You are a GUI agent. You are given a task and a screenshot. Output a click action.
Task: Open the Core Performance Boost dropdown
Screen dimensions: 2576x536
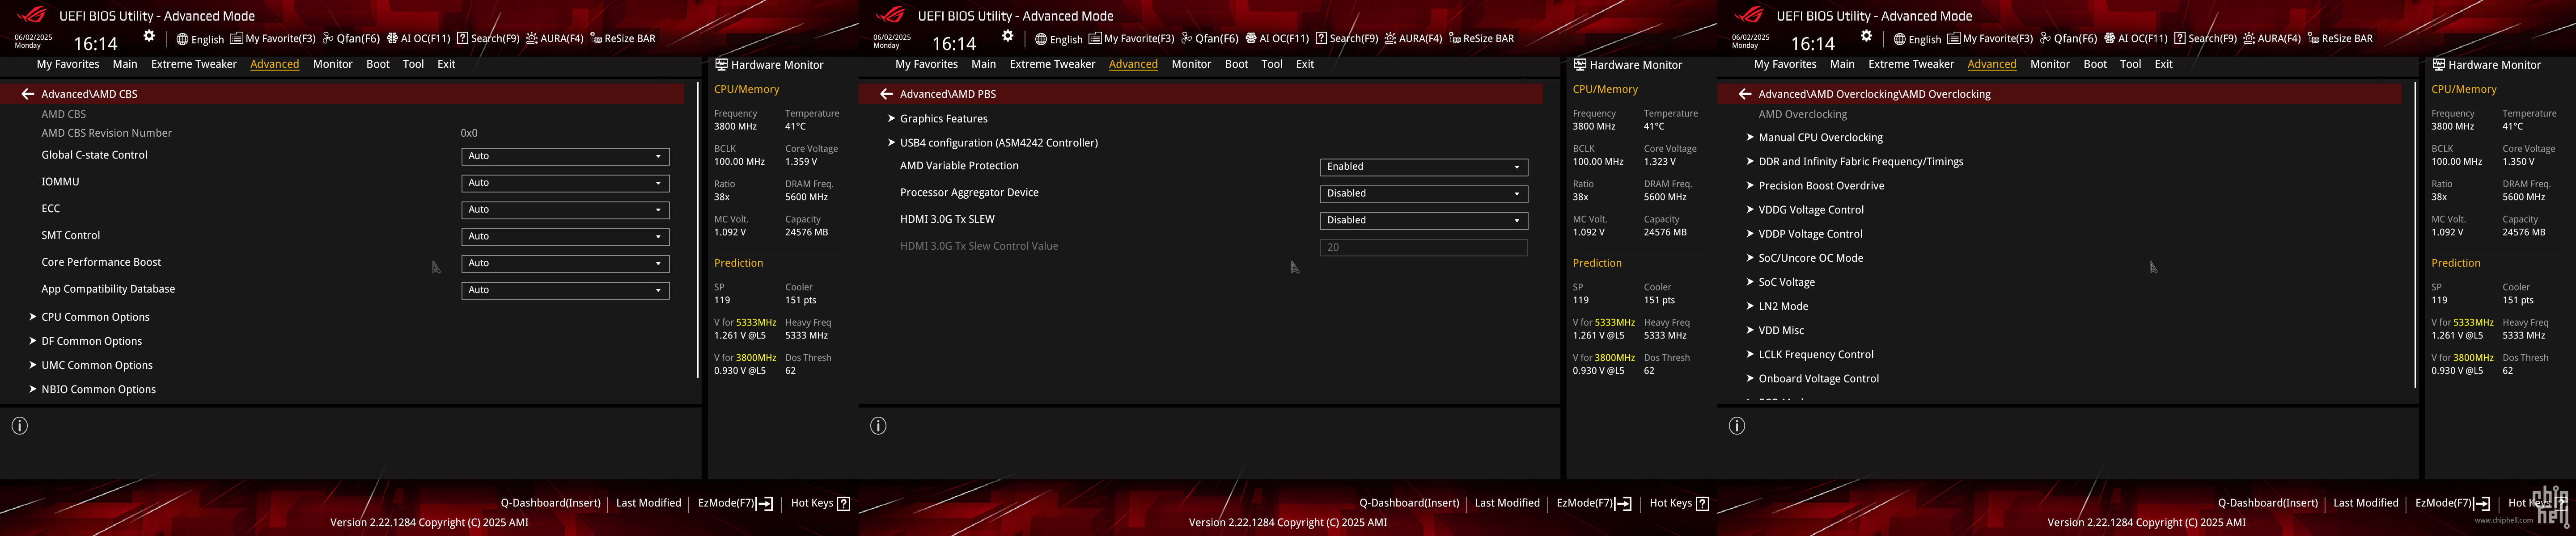coord(565,264)
